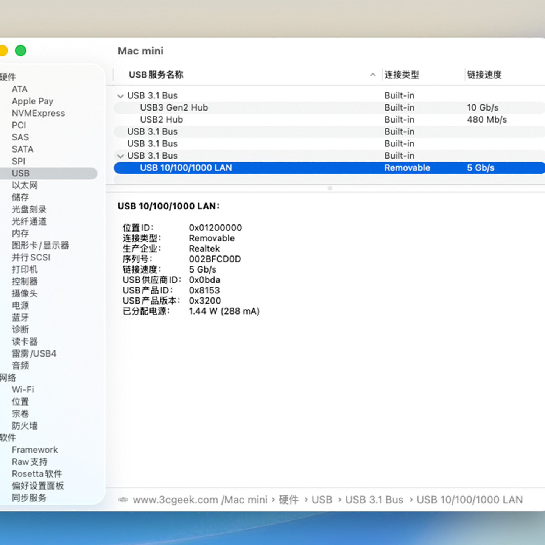
Task: Select the USB2 Hub row
Action: pos(329,120)
